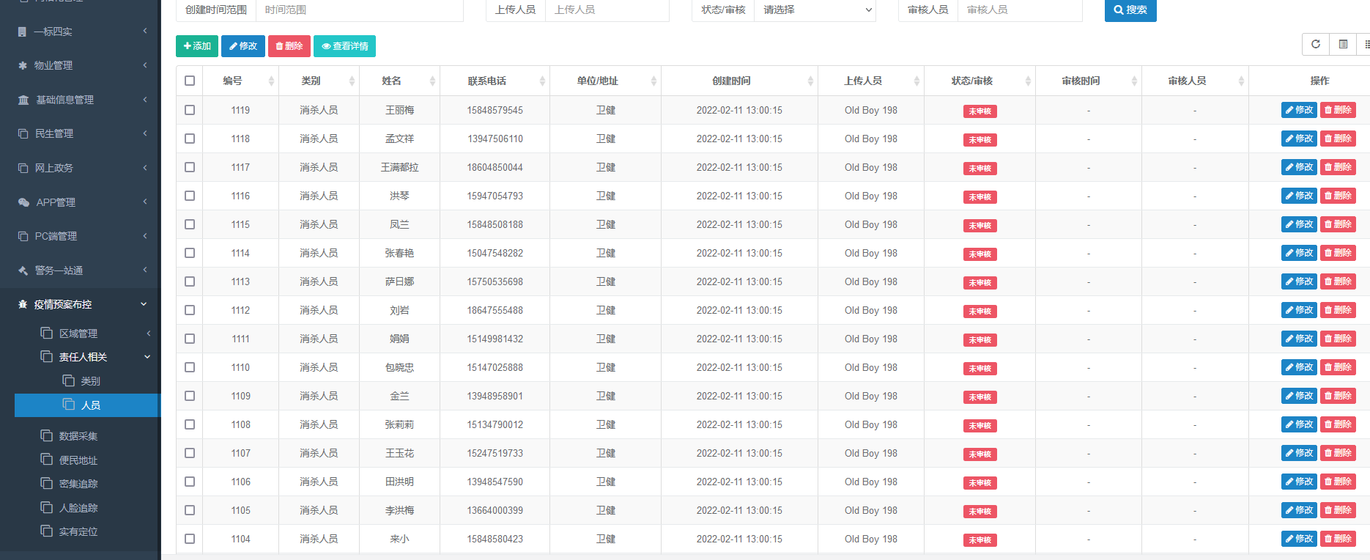1370x560 pixels.
Task: Click the blue 搜索 button
Action: [x=1130, y=10]
